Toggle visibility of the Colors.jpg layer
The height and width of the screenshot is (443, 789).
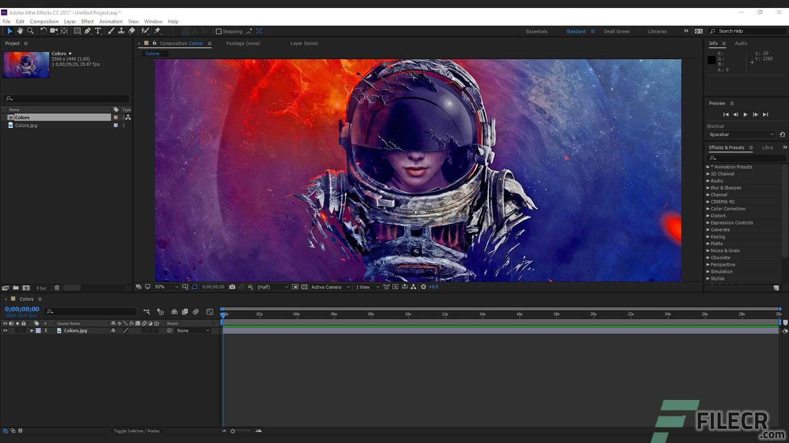coord(5,330)
